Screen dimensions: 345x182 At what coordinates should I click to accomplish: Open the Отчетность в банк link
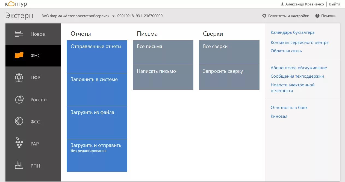click(289, 108)
